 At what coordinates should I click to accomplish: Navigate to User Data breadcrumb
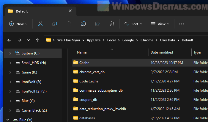(168, 40)
